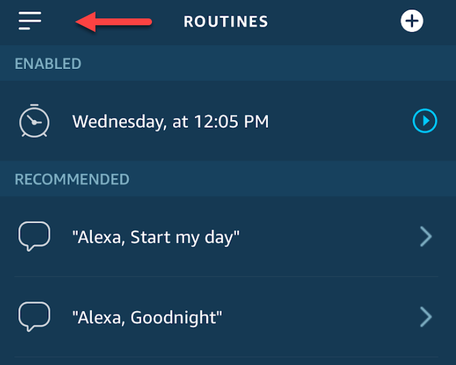Click speech bubble icon beside Start my day
The width and height of the screenshot is (456, 365).
click(x=34, y=236)
